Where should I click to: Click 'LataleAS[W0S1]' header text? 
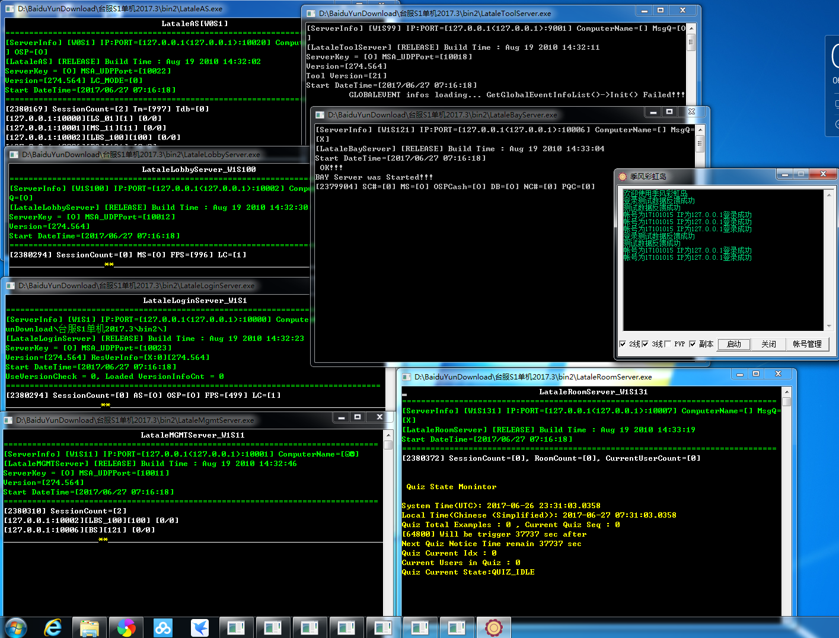click(194, 24)
